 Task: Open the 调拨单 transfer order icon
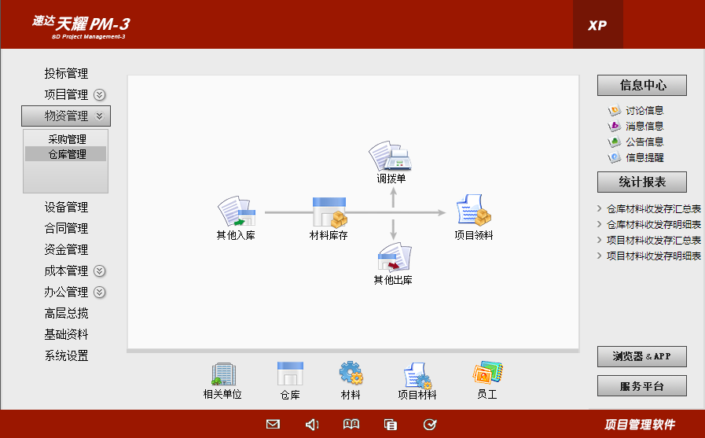point(391,156)
